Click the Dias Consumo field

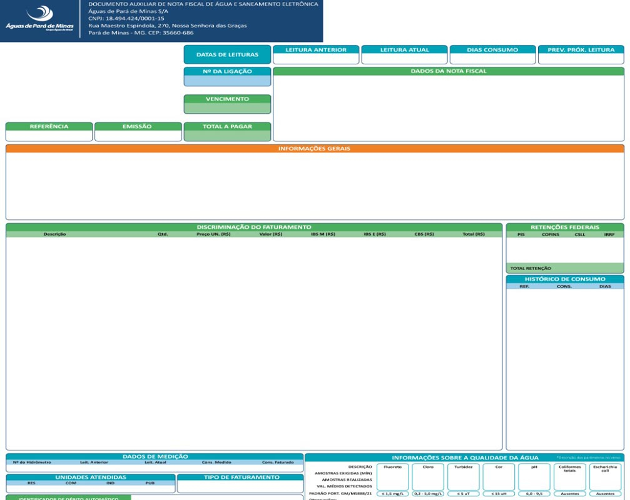(x=492, y=58)
